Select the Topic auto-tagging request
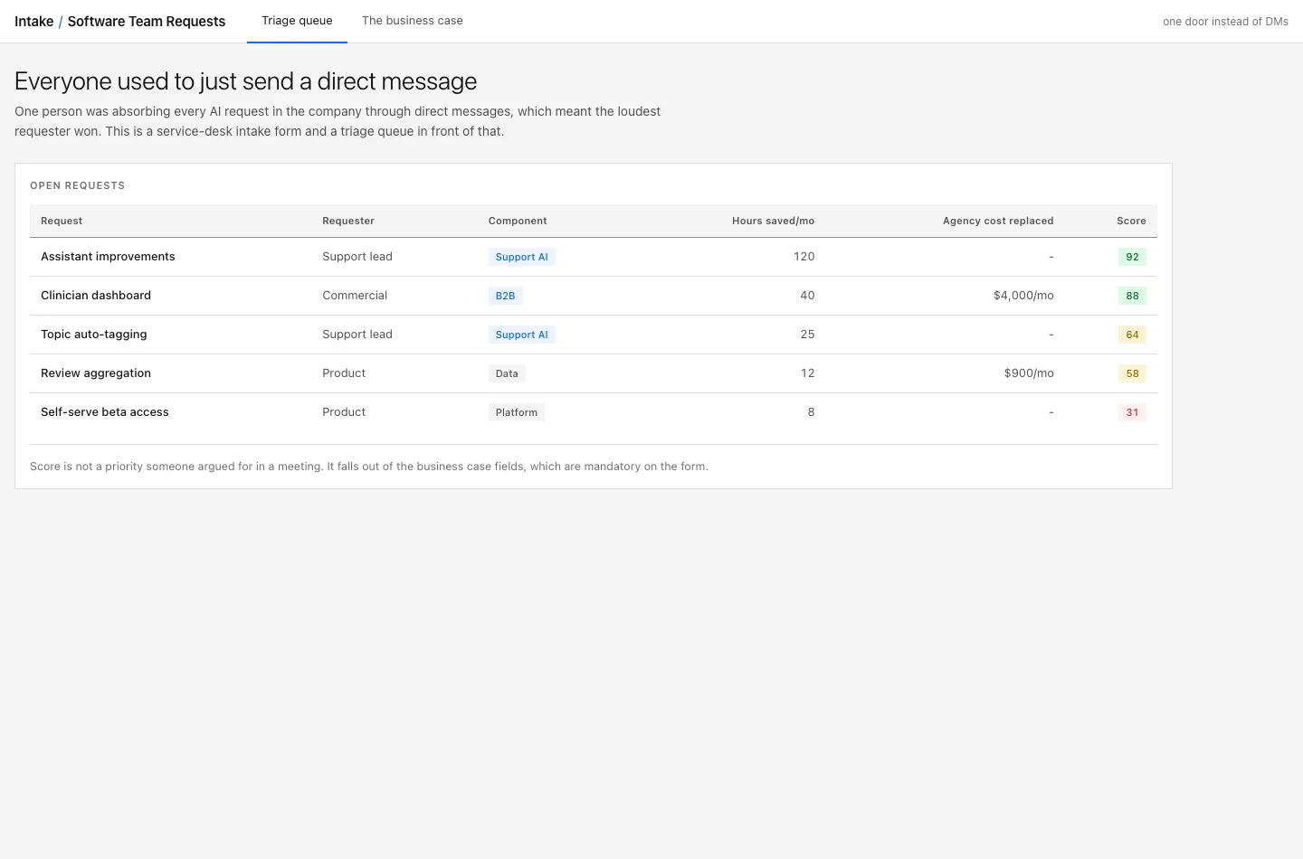The width and height of the screenshot is (1303, 859). pos(94,335)
